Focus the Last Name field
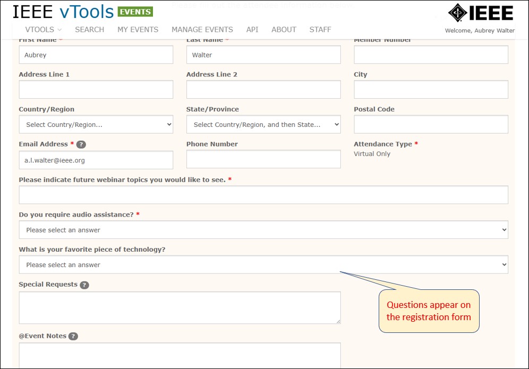Screen dimensions: 529x369 [x=263, y=55]
